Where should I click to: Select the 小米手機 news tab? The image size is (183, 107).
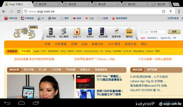click(x=56, y=70)
